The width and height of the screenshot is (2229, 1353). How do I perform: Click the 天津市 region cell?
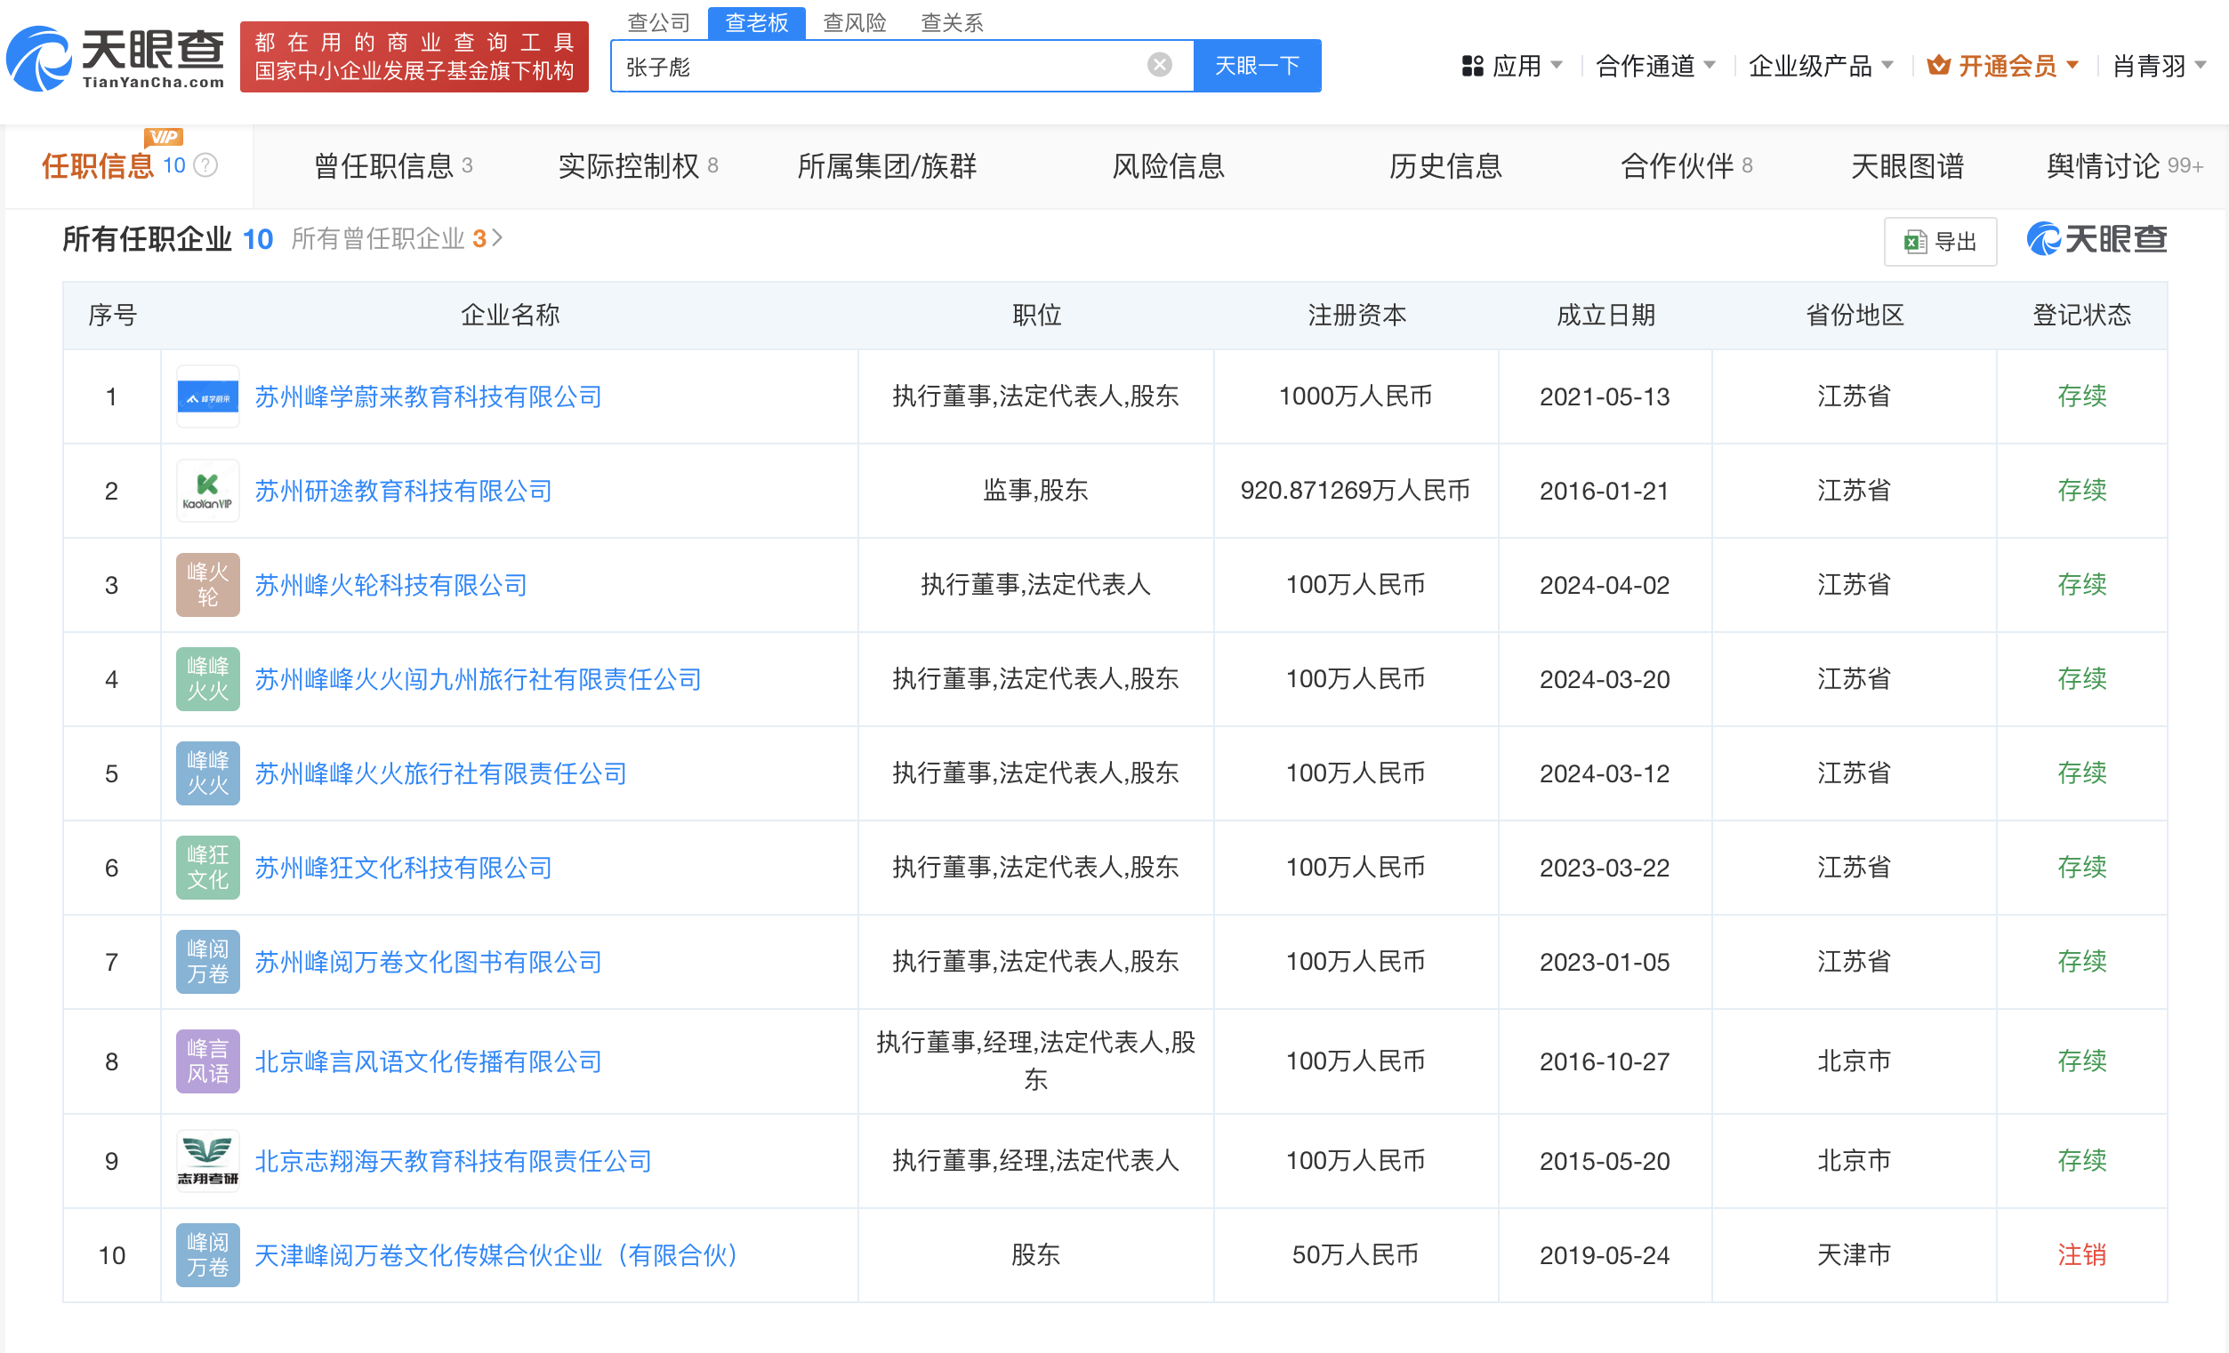tap(1854, 1254)
